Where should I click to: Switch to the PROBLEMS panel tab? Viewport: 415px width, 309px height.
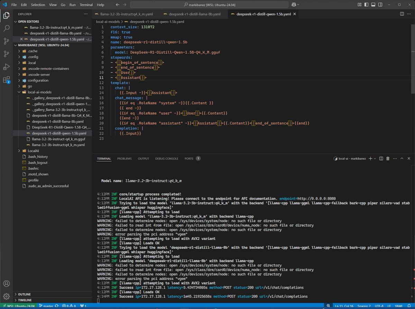(124, 159)
